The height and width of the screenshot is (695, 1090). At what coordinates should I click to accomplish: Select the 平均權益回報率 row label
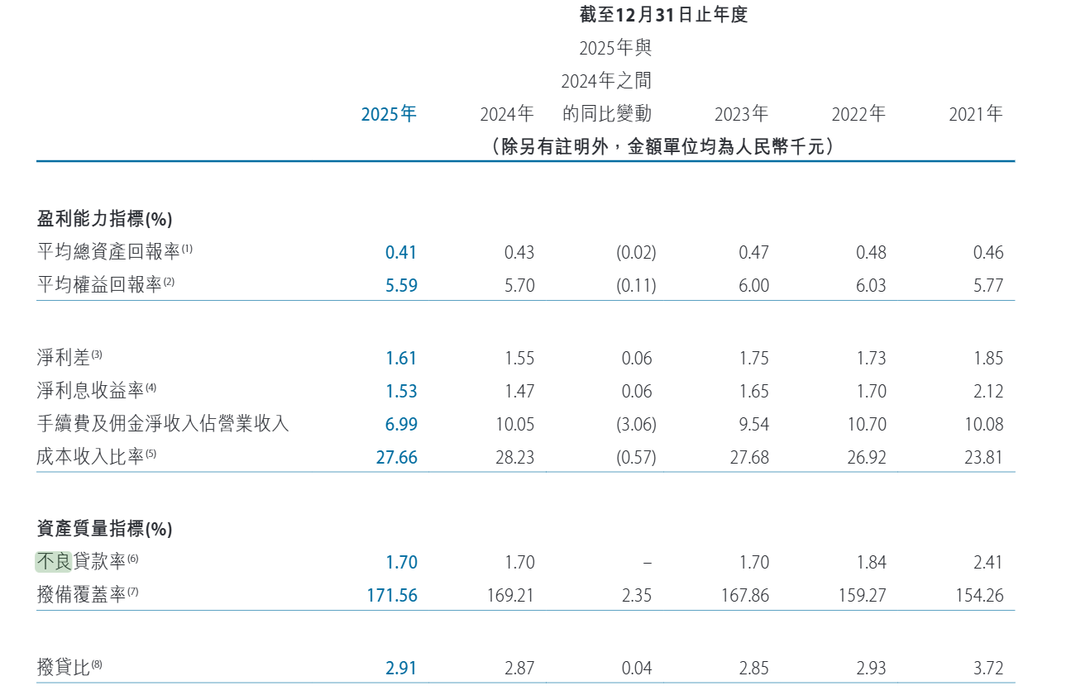point(99,286)
